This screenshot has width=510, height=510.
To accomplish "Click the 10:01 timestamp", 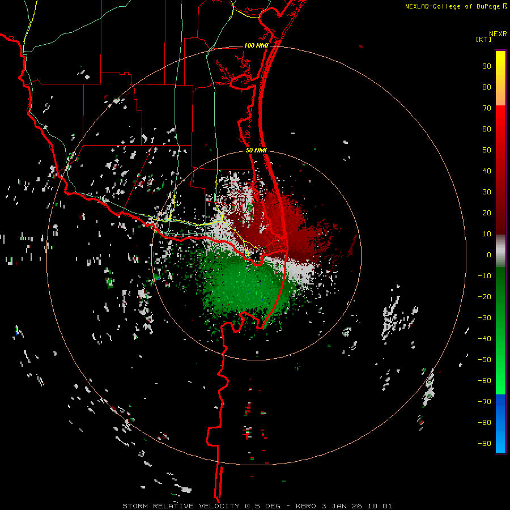I will pyautogui.click(x=380, y=506).
